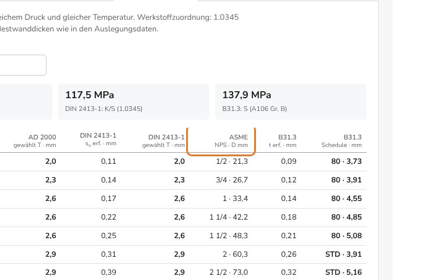Image resolution: width=427 pixels, height=280 pixels.
Task: Click schedule value 80 · 4,55
Action: click(x=346, y=199)
